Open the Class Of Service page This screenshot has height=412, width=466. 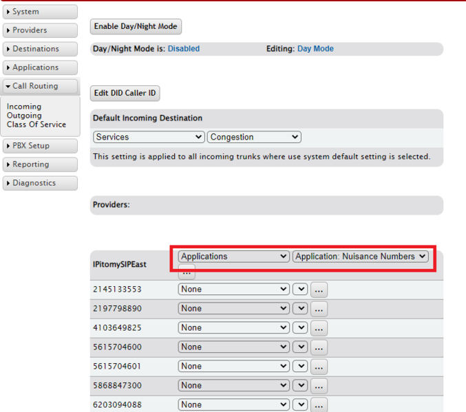point(36,124)
